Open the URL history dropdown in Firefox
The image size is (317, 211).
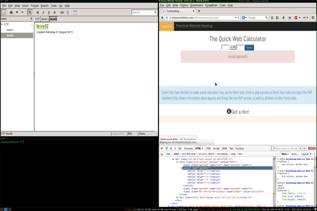[236, 18]
